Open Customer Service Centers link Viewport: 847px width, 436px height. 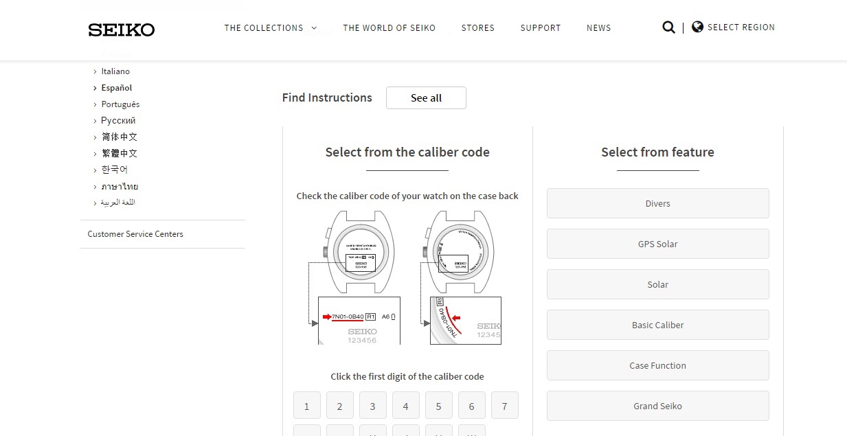click(x=135, y=234)
